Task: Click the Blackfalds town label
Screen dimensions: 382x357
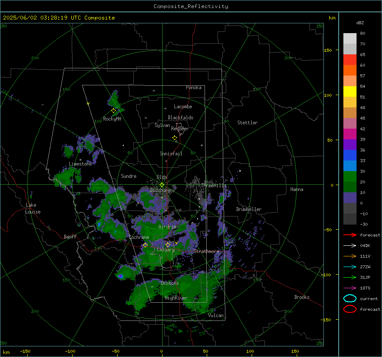Action: [180, 118]
